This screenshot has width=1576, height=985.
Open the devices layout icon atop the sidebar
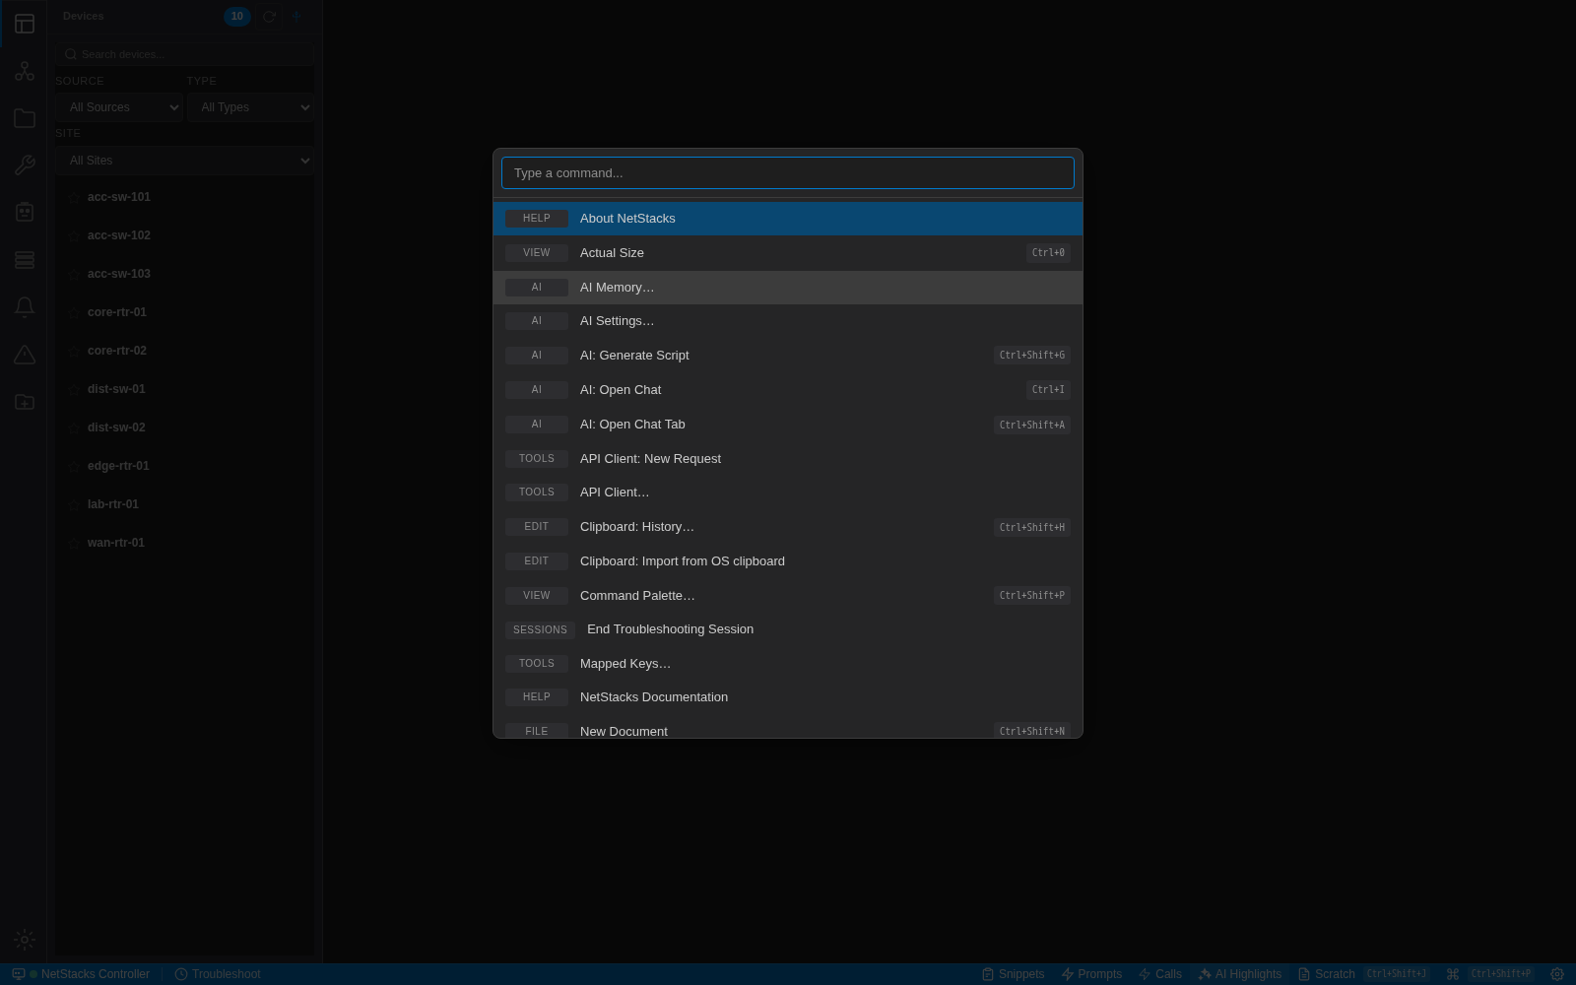click(25, 24)
